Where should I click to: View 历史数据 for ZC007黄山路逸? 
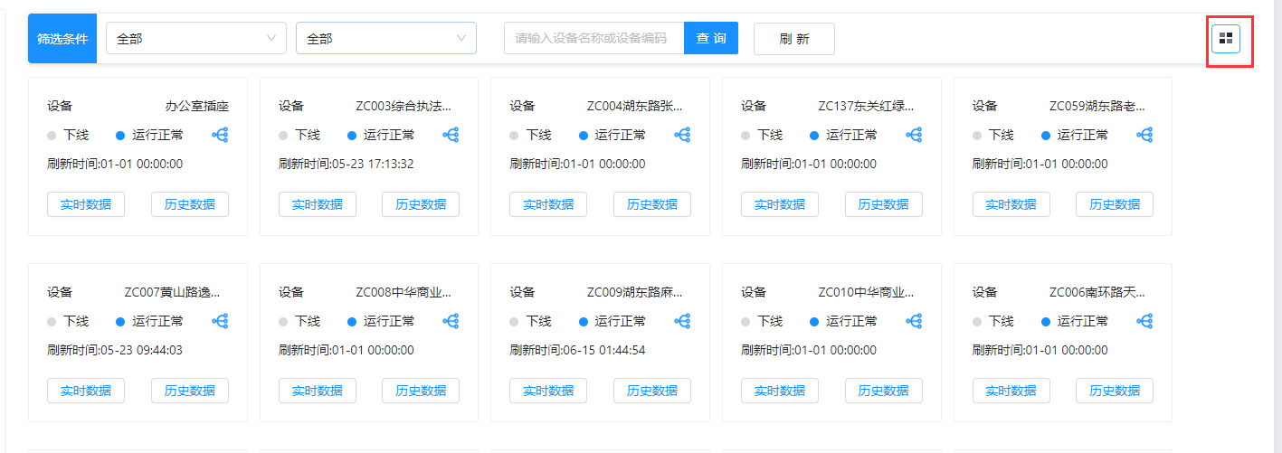pyautogui.click(x=190, y=391)
